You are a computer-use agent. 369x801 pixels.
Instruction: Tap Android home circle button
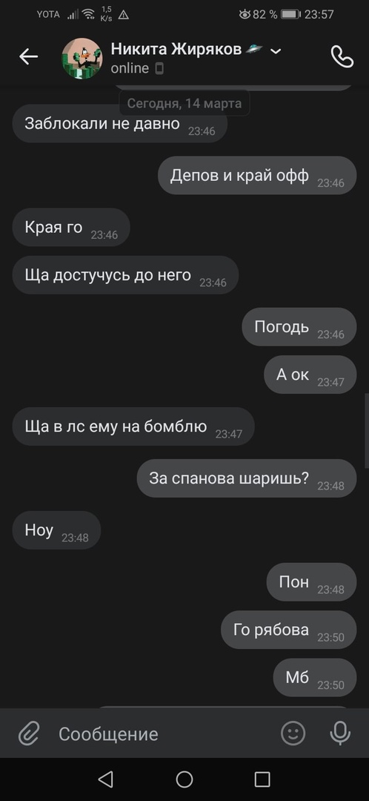[x=184, y=779]
